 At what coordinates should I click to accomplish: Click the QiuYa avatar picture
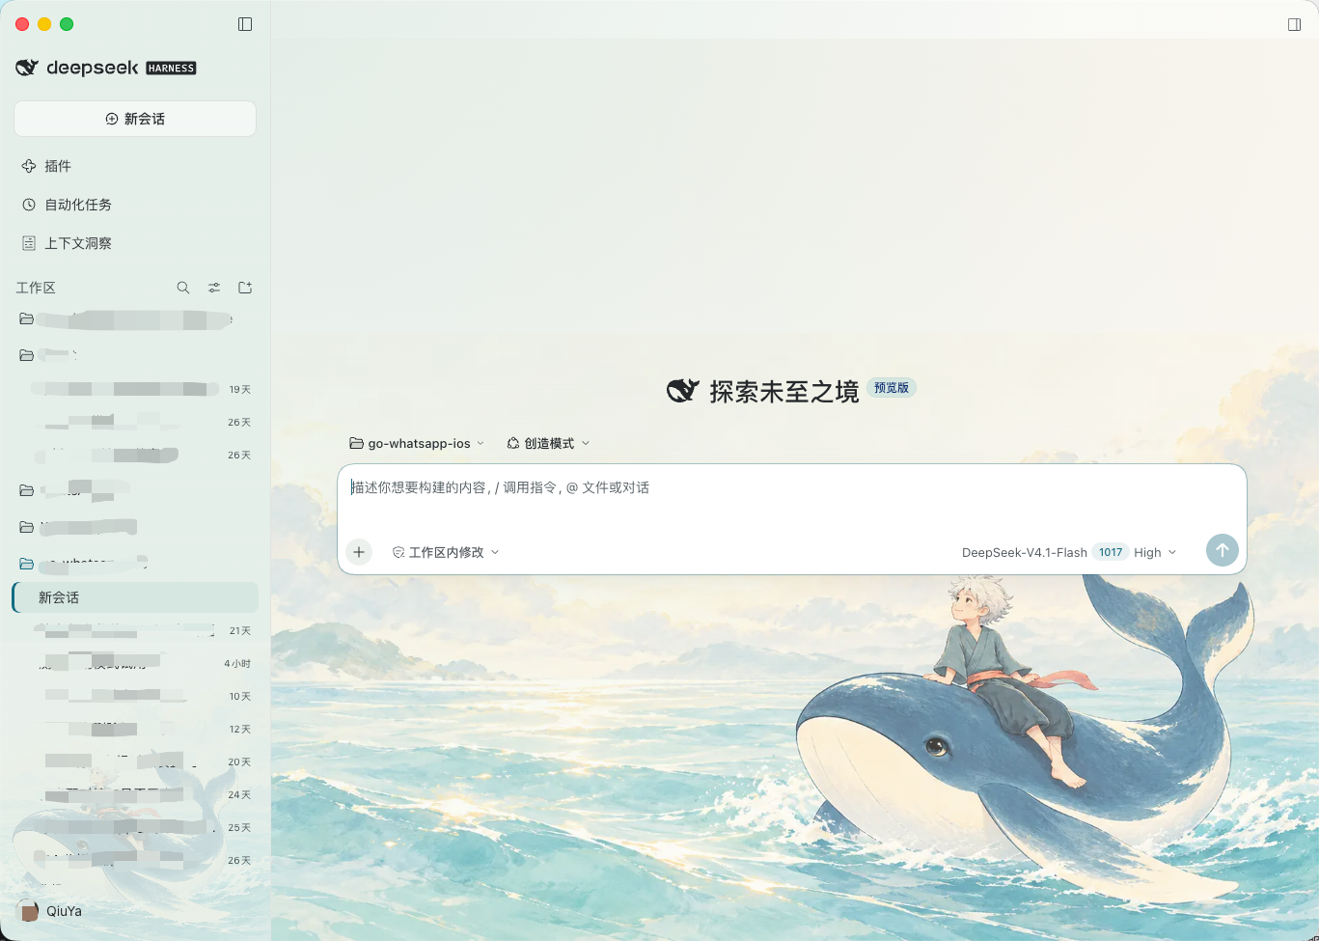pyautogui.click(x=28, y=911)
